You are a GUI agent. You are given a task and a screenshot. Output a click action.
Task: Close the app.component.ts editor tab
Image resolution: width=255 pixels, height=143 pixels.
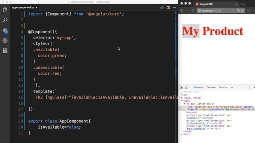[x=36, y=8]
